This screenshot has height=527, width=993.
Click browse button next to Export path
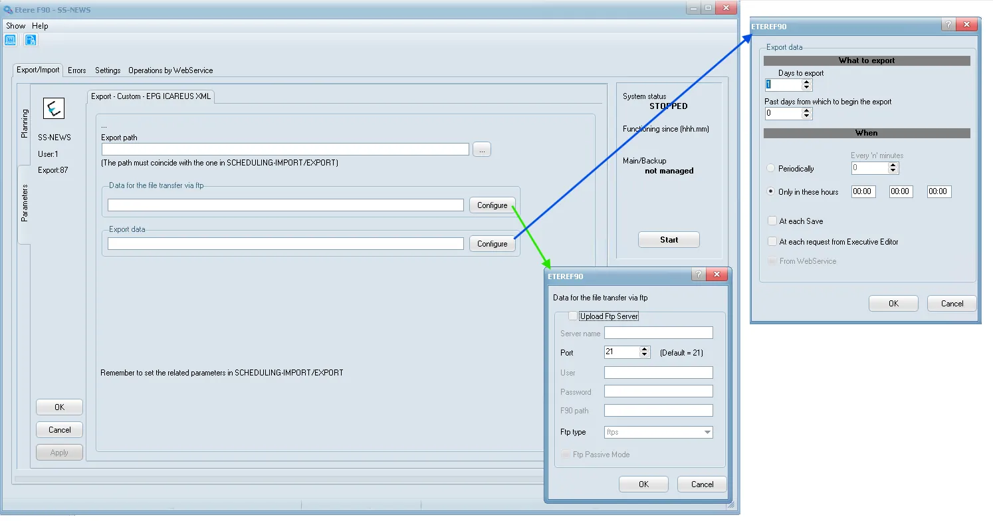(482, 150)
